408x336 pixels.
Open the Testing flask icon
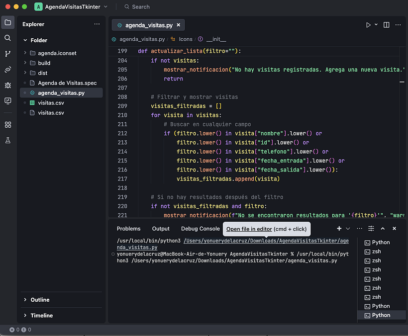(8, 140)
